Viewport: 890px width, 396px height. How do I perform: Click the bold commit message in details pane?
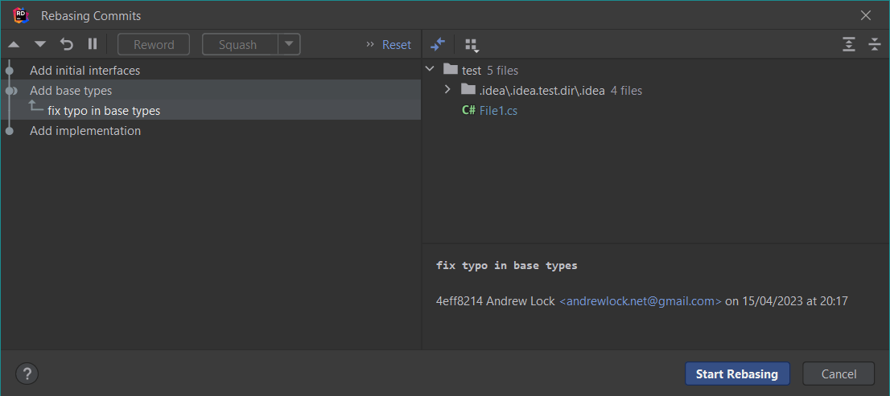point(506,265)
